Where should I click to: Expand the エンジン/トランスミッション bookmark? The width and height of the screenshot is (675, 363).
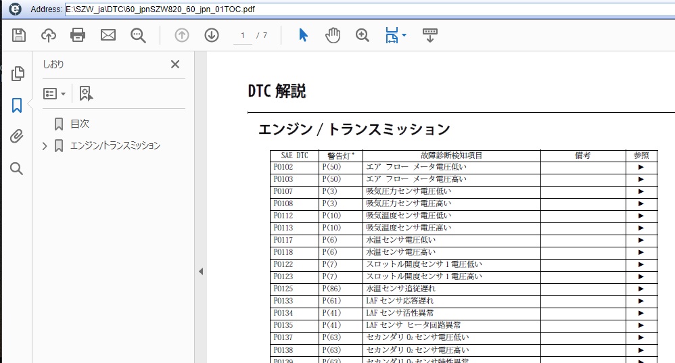(45, 146)
